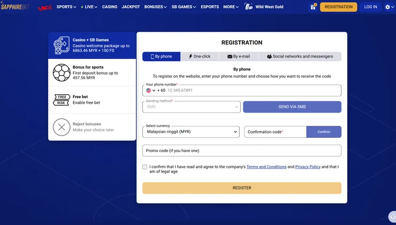Open the settings gear menu
Screen dimensions: 396x225
(389, 7)
